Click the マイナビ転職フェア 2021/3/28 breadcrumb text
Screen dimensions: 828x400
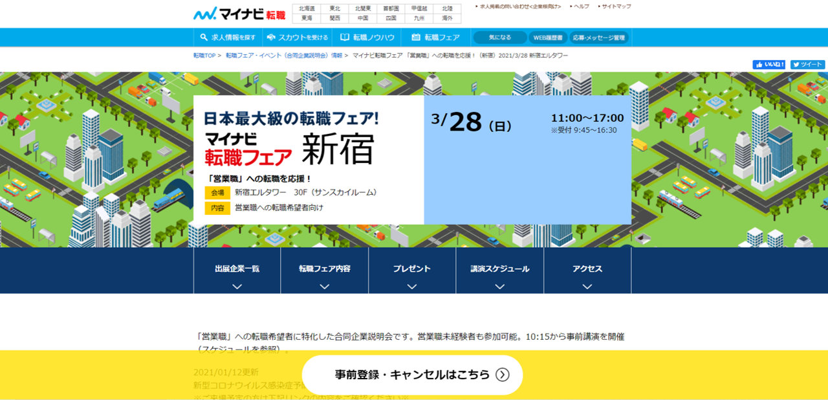point(461,56)
